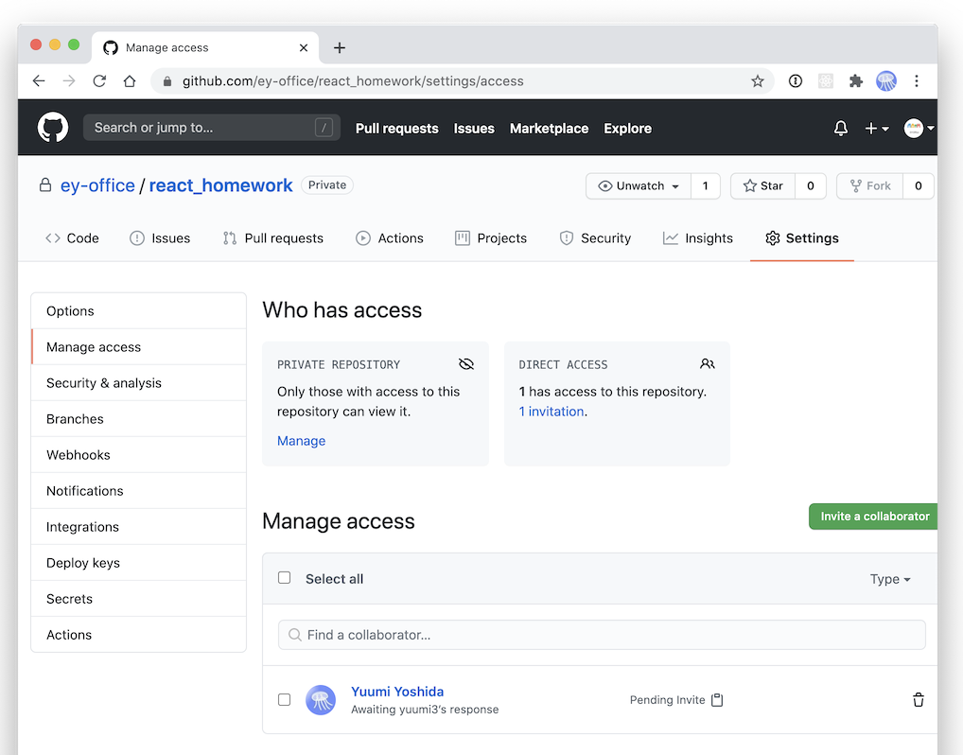
Task: Click the site padlock icon in address bar
Action: [167, 81]
